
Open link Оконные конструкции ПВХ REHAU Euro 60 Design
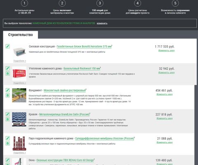(65, 160)
